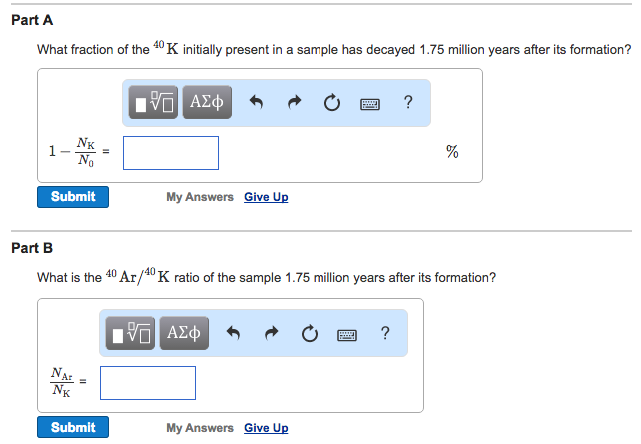Reset Part A answer with circular arrow
Screen dimensions: 641x444
click(331, 102)
